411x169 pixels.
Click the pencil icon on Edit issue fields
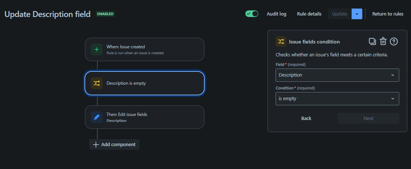click(x=97, y=117)
